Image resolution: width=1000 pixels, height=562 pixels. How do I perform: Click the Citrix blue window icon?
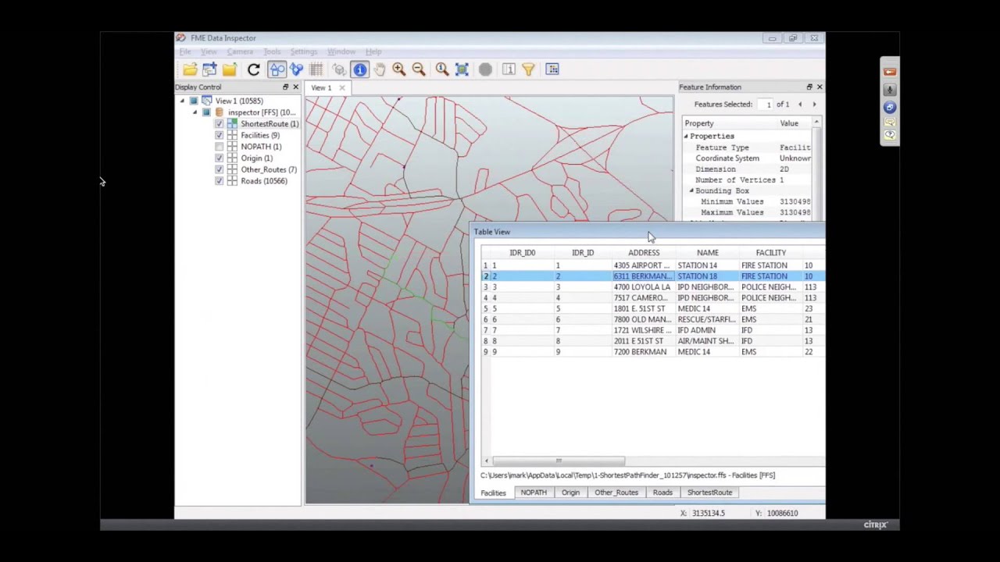(x=890, y=107)
